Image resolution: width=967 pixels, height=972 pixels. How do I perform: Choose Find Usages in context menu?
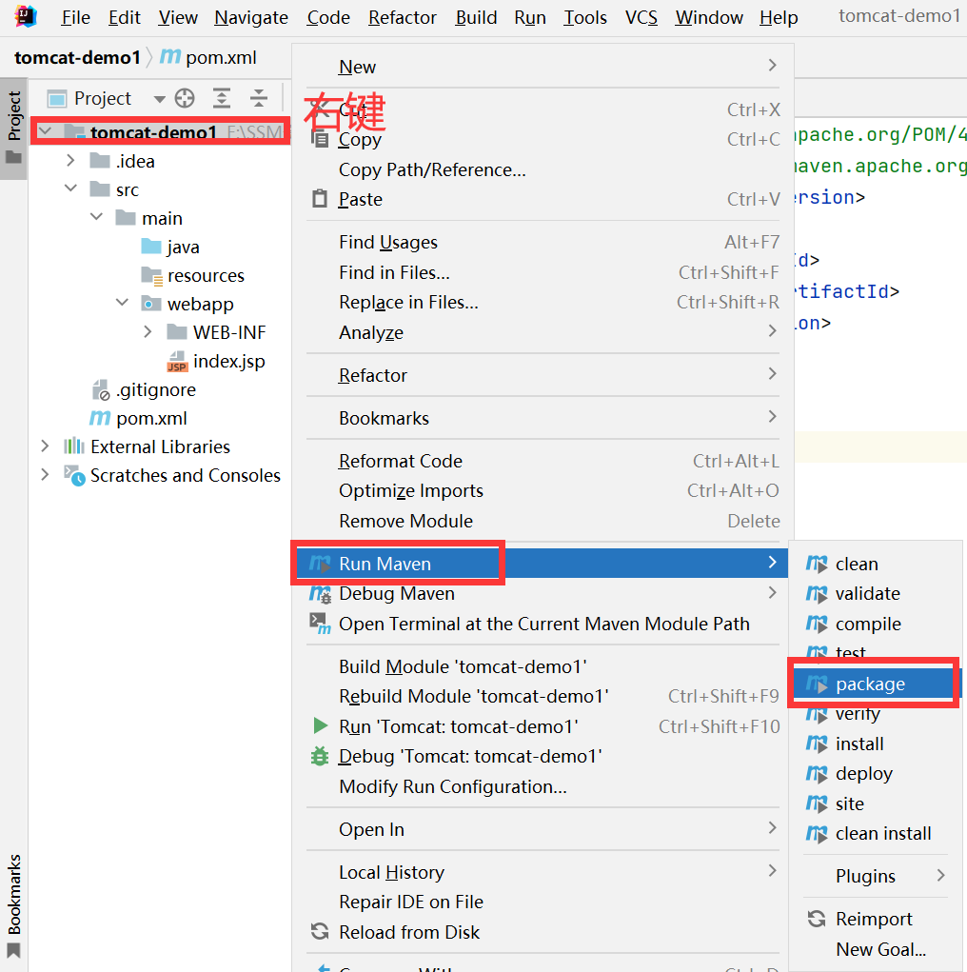pos(543,242)
